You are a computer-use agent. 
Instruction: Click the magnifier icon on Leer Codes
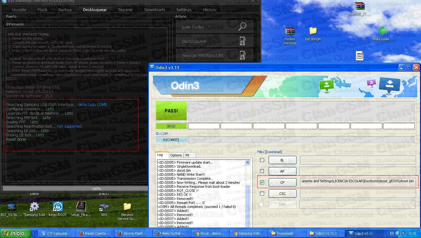[243, 27]
